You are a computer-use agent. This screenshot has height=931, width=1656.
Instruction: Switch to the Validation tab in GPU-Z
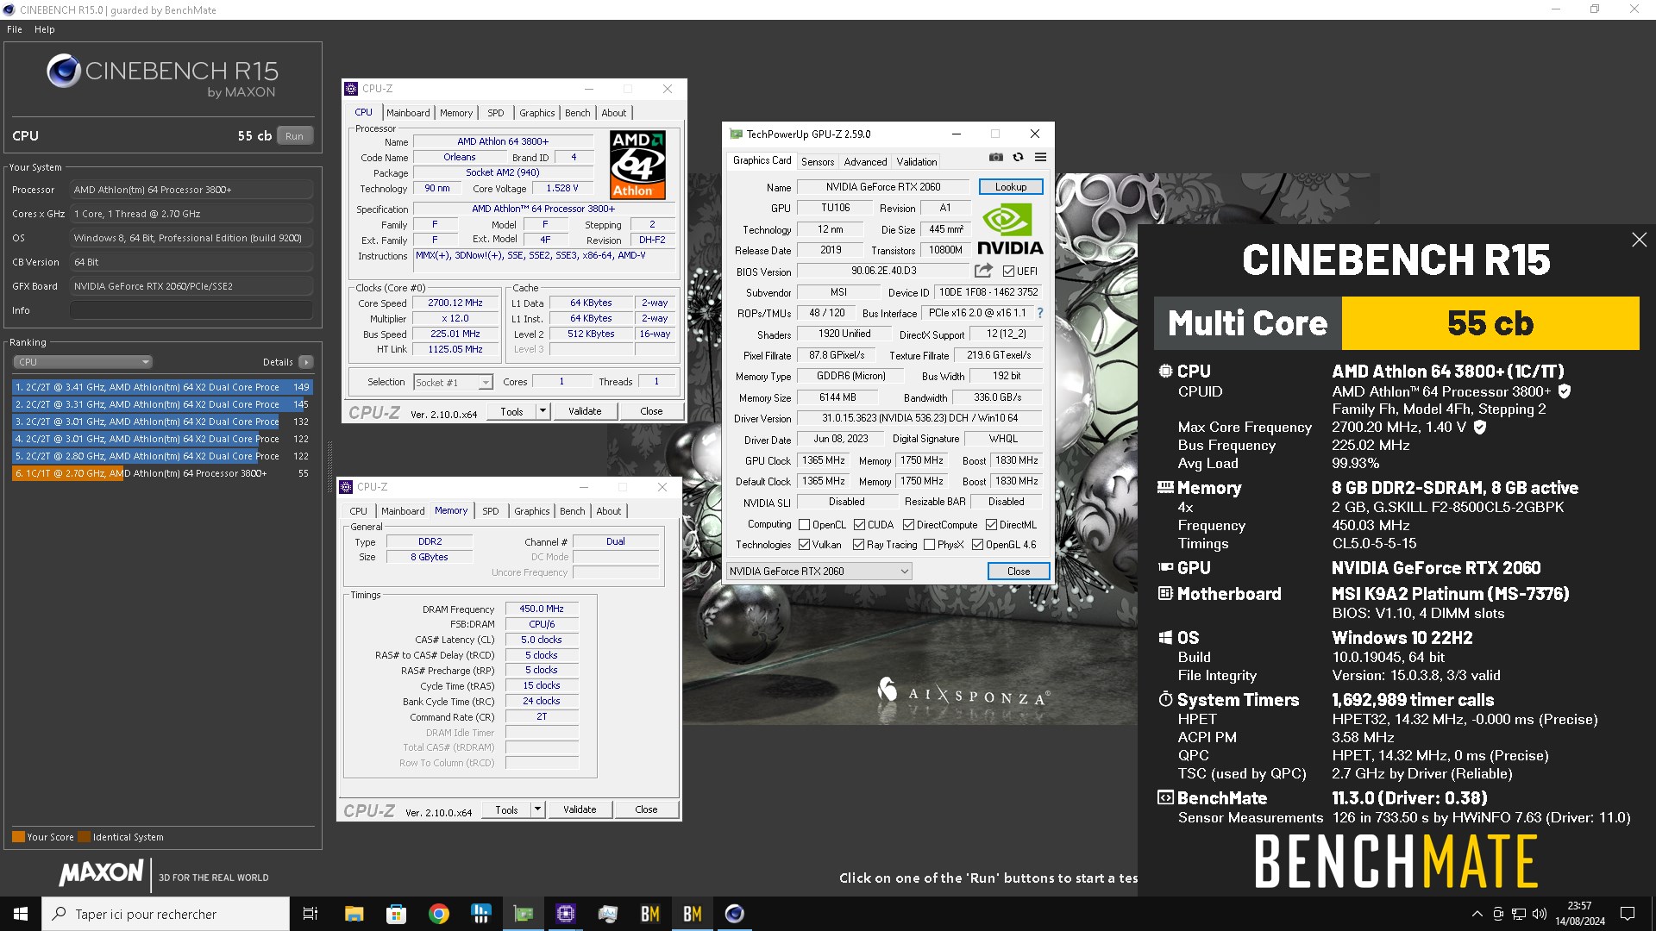point(916,161)
